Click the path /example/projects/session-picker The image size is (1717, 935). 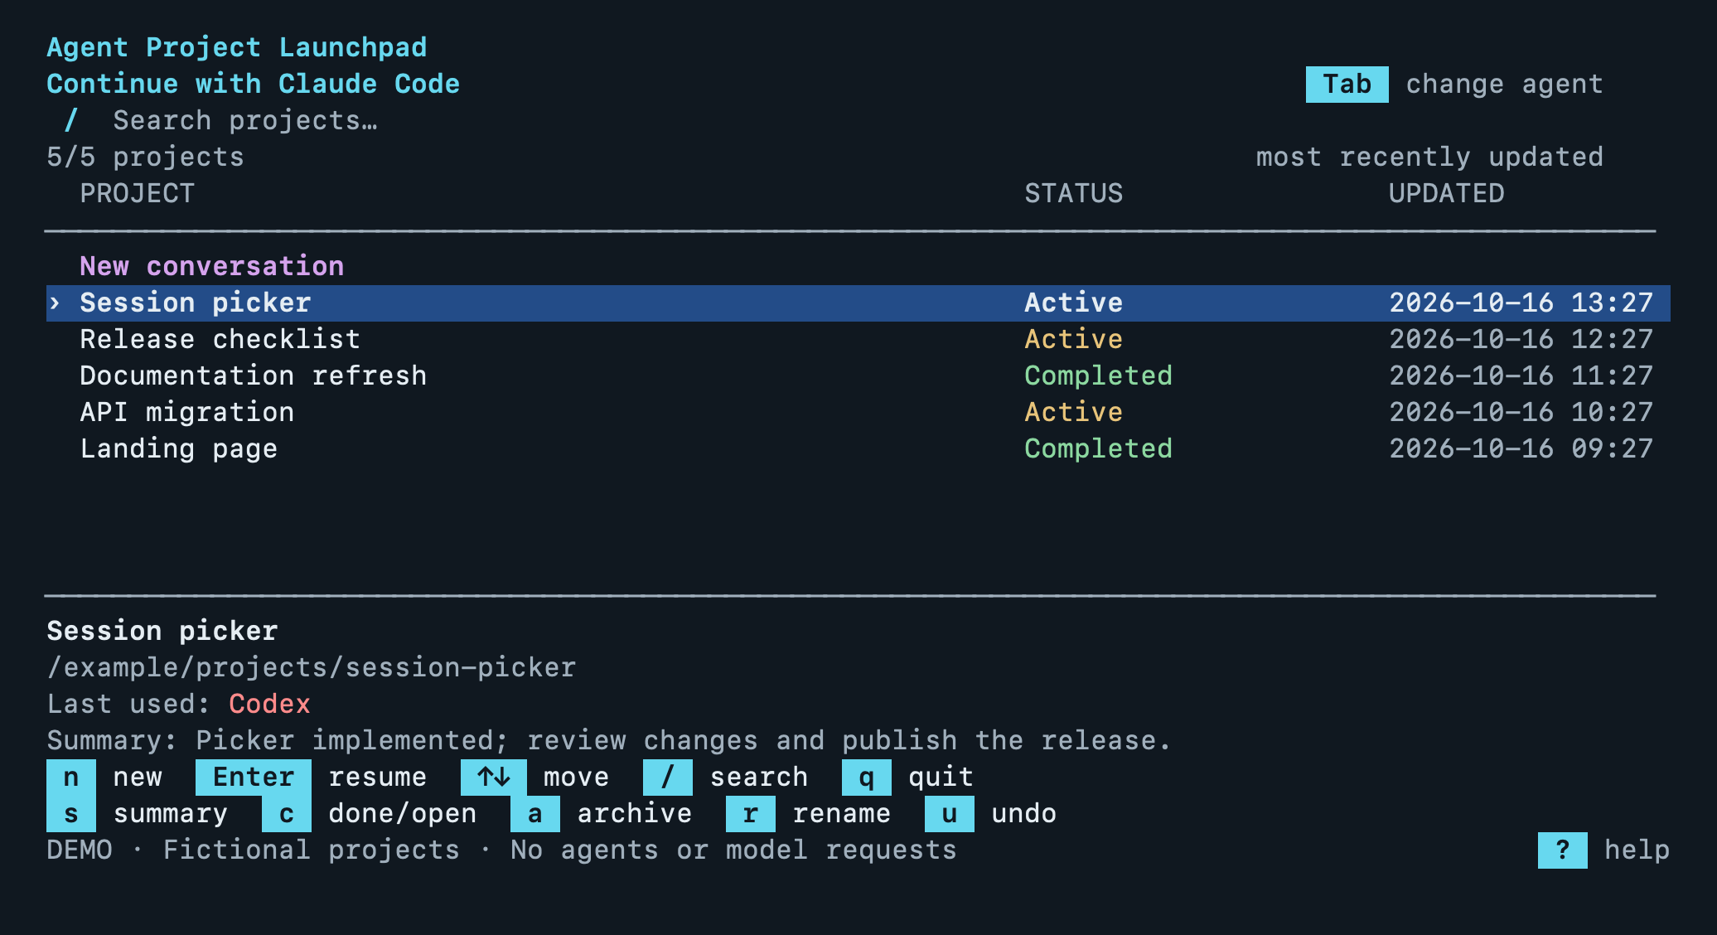tap(312, 667)
